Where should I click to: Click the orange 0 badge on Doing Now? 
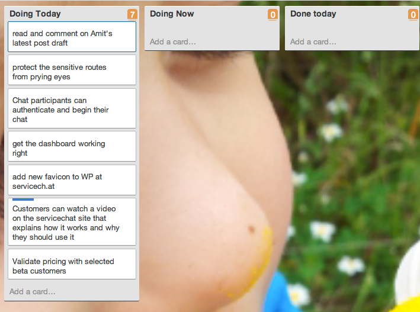tap(272, 14)
